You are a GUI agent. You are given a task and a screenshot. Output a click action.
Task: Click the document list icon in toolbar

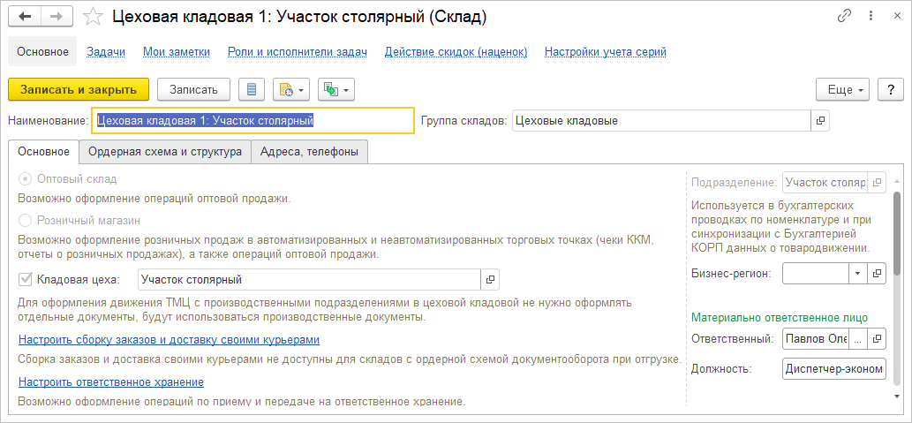pyautogui.click(x=252, y=89)
